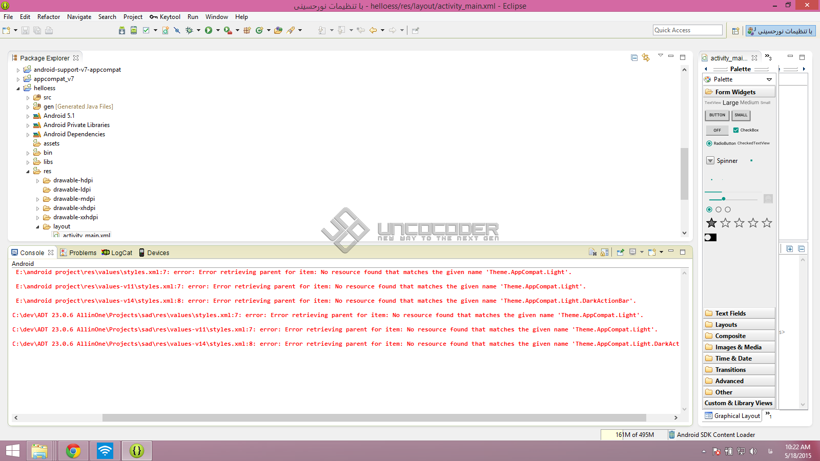Expand the drawable-hdpi folder

[37, 181]
